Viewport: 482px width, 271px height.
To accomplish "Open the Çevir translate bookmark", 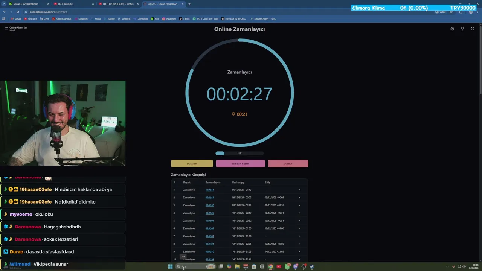I will [44, 18].
